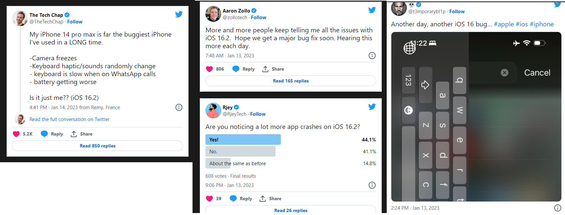This screenshot has width=565, height=215.
Task: Expand "Read 850 replies" thread
Action: pos(98,146)
